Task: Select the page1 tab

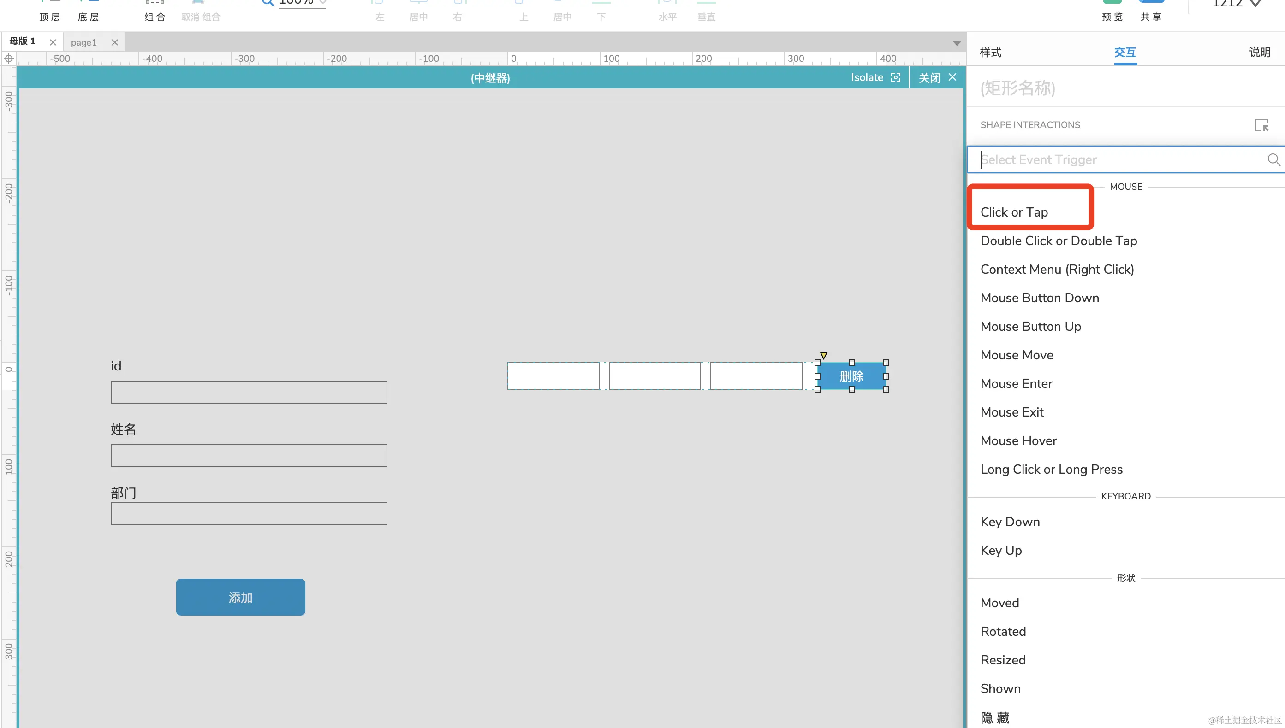Action: click(x=83, y=42)
